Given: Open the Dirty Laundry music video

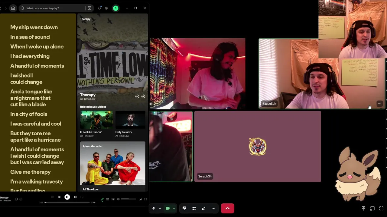Looking at the screenshot, I should [130, 120].
